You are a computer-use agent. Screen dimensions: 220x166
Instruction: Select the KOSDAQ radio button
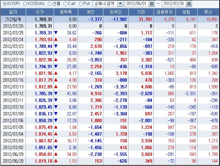coord(25,4)
